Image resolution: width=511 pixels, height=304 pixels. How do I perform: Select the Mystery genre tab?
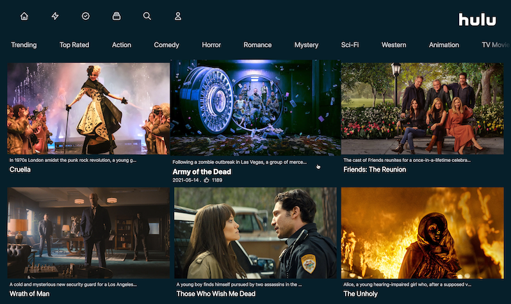click(306, 45)
